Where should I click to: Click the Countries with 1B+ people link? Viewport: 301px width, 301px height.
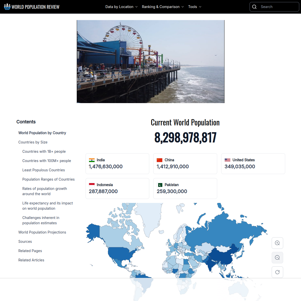[x=44, y=151]
